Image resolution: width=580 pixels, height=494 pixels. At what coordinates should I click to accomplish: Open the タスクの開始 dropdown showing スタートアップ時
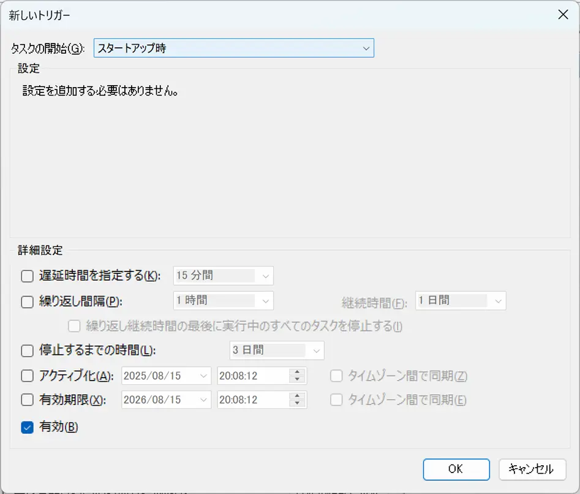(x=234, y=48)
